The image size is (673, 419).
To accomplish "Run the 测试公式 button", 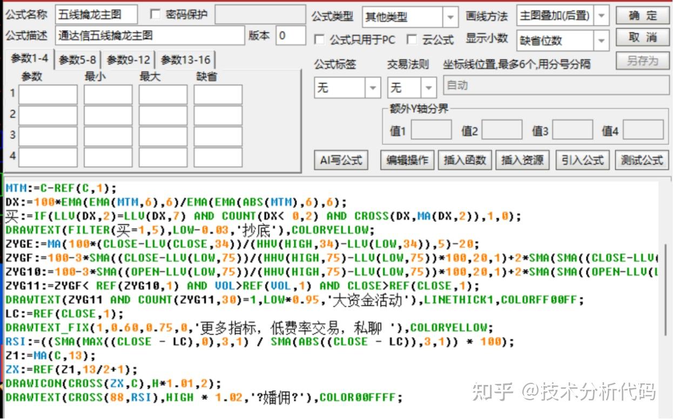I will (x=642, y=160).
